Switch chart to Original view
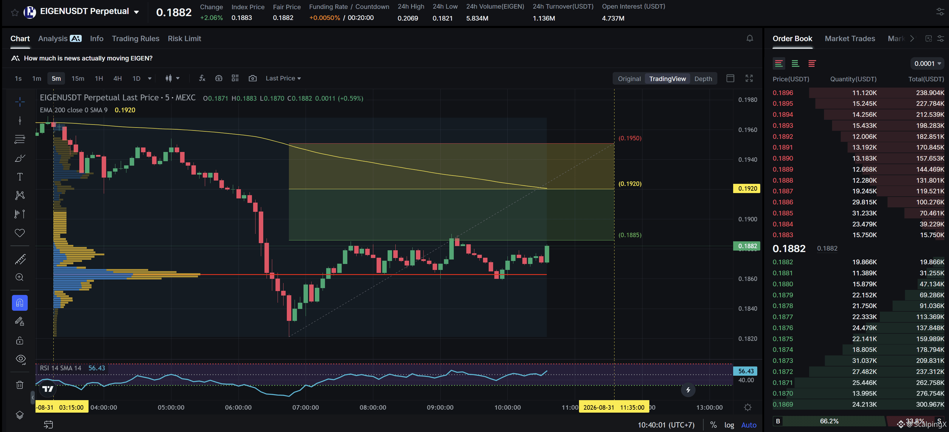Screen dimensions: 949x432 tap(629, 78)
